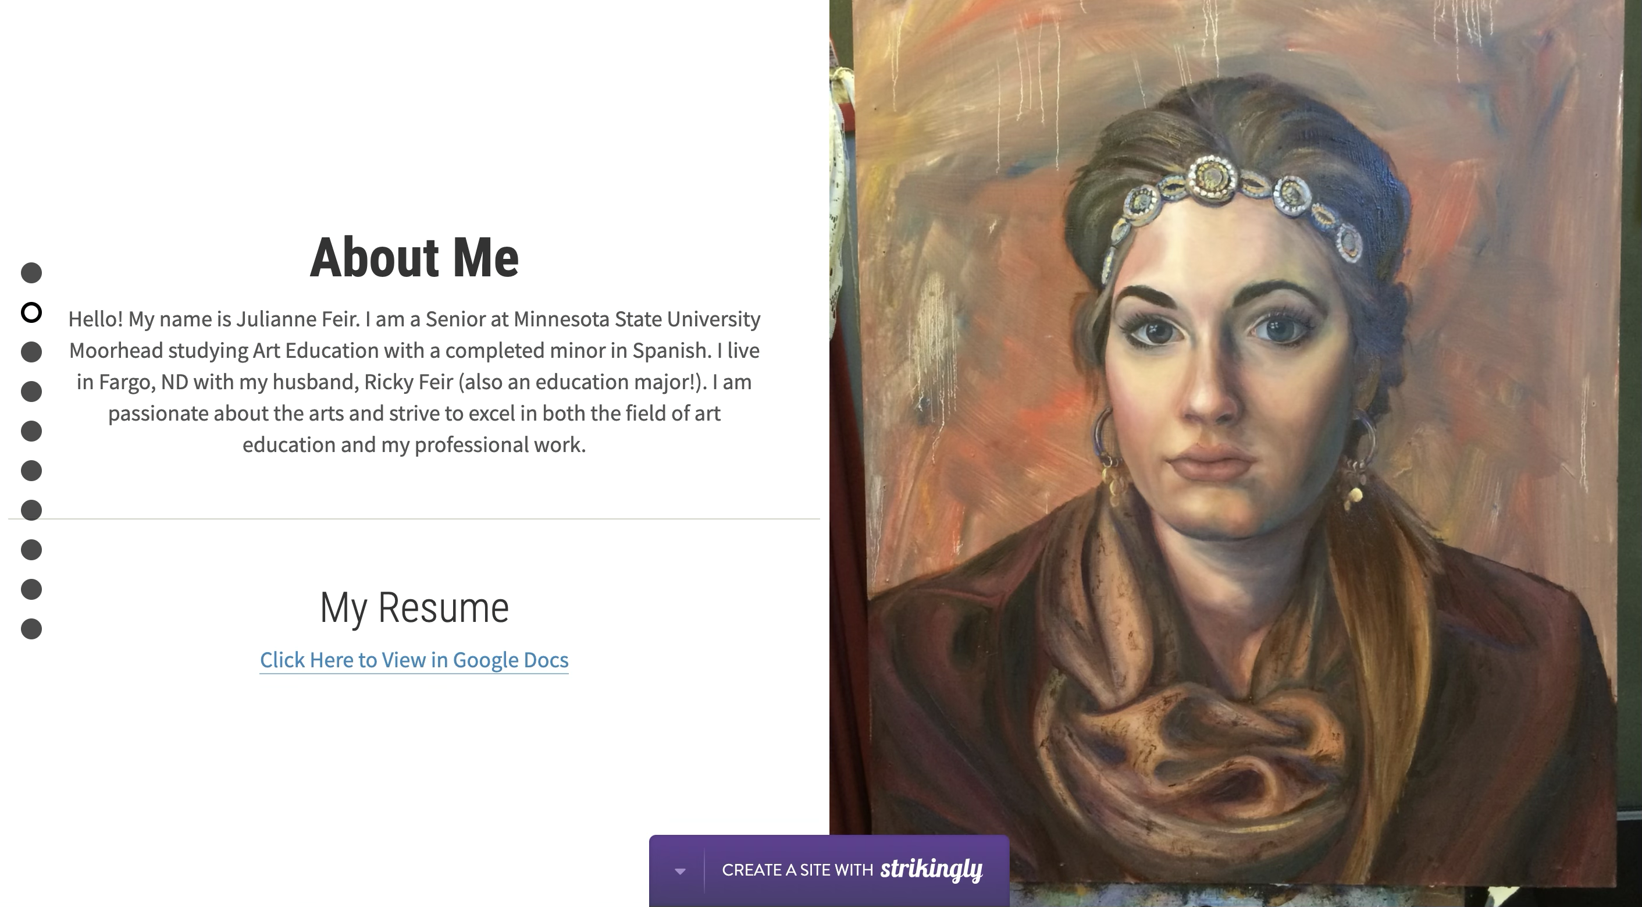Image resolution: width=1642 pixels, height=907 pixels.
Task: Click the seventh navigation dot from top
Action: click(x=31, y=510)
